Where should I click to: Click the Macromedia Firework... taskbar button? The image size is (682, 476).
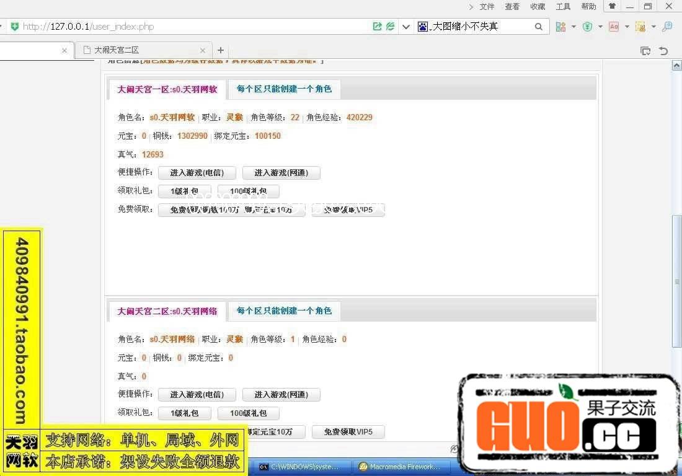400,467
